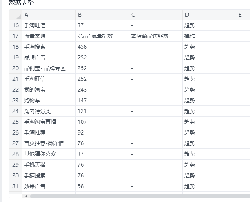Select column D header
The image size is (250, 202).
coord(209,15)
